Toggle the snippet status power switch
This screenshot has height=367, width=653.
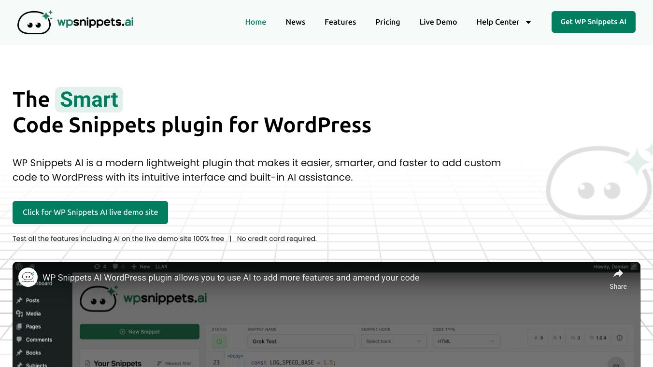click(219, 341)
